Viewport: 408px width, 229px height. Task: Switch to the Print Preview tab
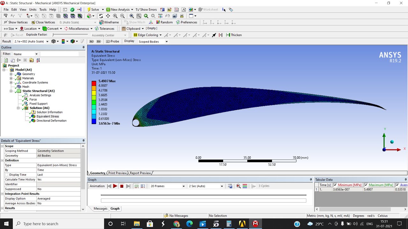point(117,173)
